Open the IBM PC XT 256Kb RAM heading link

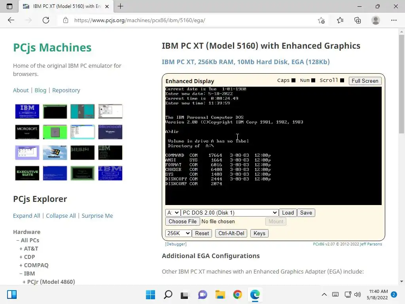coord(246,62)
